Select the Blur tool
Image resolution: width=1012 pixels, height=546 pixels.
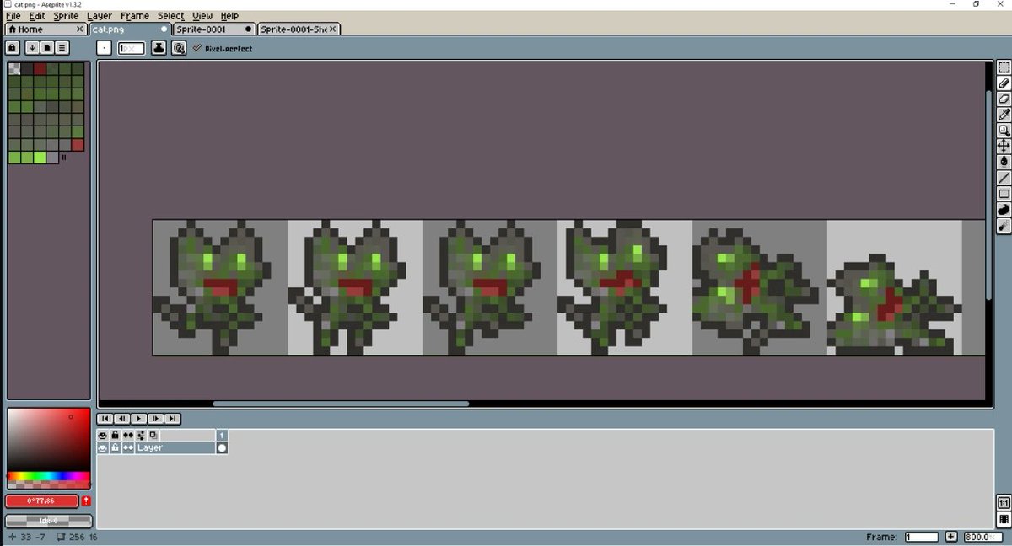coord(1004,226)
